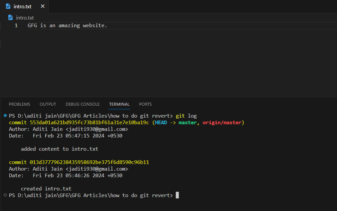The height and width of the screenshot is (211, 337).
Task: Click the "added content to intro.txt" commit message
Action: 60,149
